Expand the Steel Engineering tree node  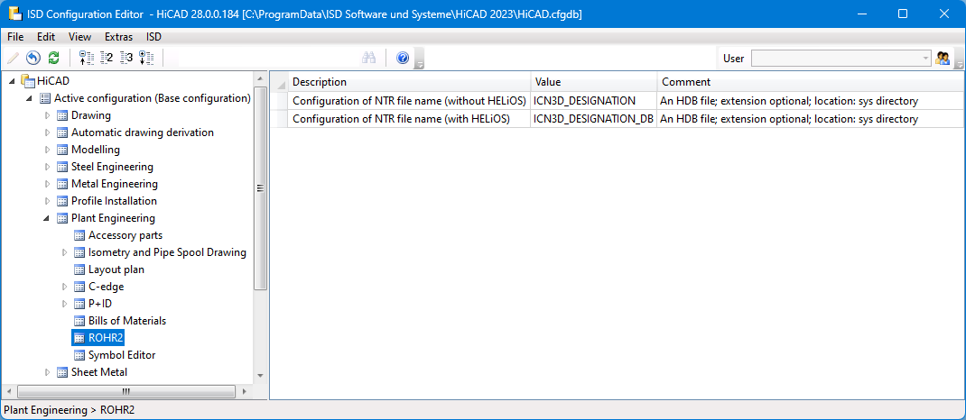coord(48,167)
